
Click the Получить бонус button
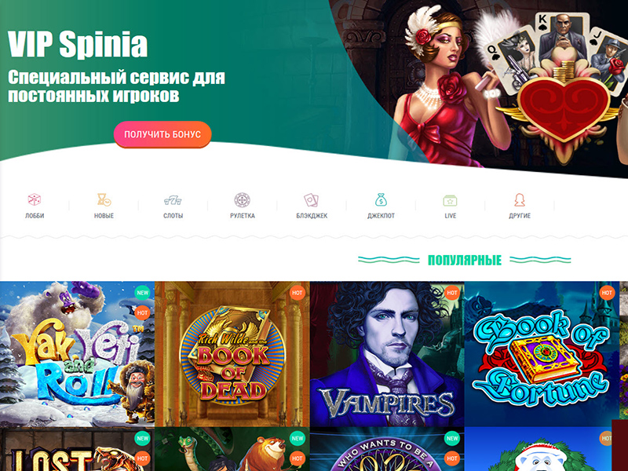coord(162,134)
